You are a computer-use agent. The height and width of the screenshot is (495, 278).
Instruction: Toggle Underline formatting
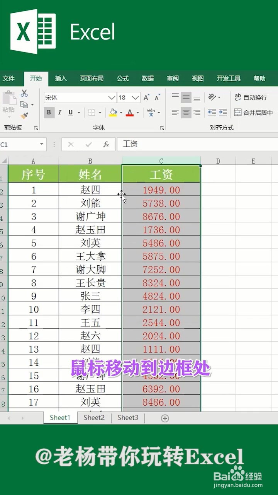pyautogui.click(x=70, y=113)
